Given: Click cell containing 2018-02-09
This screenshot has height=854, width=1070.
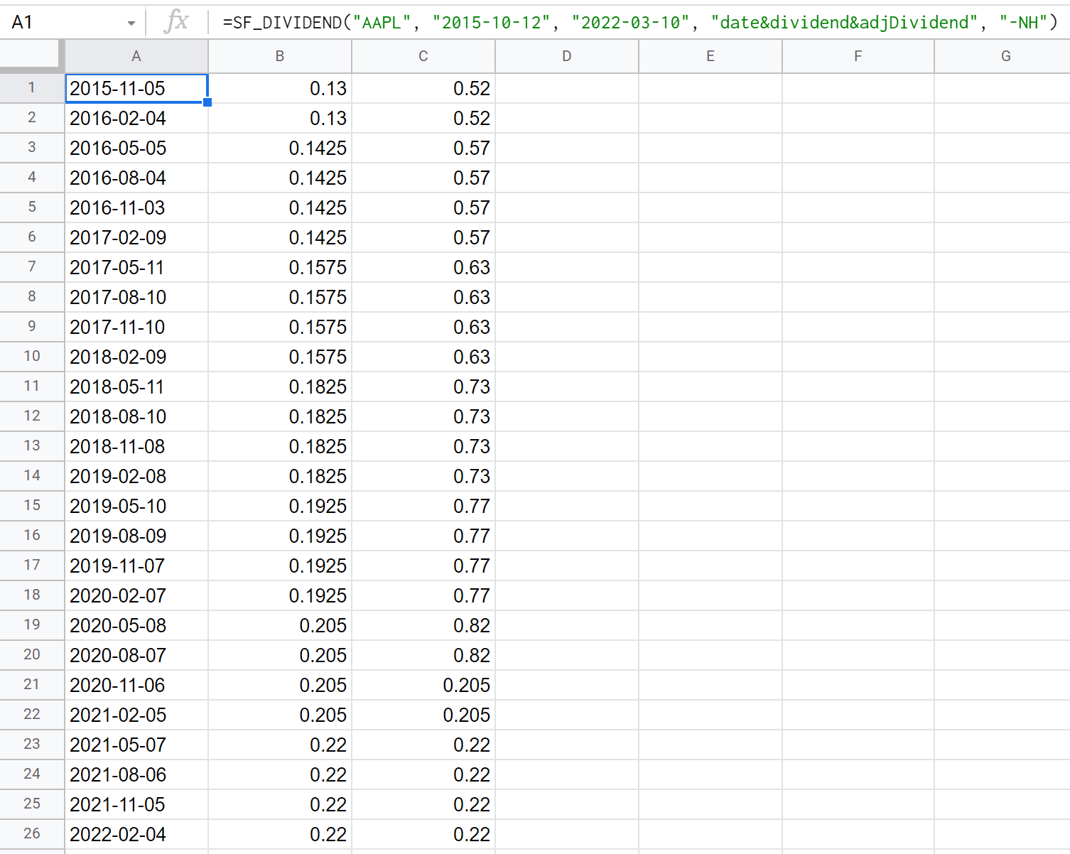Looking at the screenshot, I should point(136,357).
